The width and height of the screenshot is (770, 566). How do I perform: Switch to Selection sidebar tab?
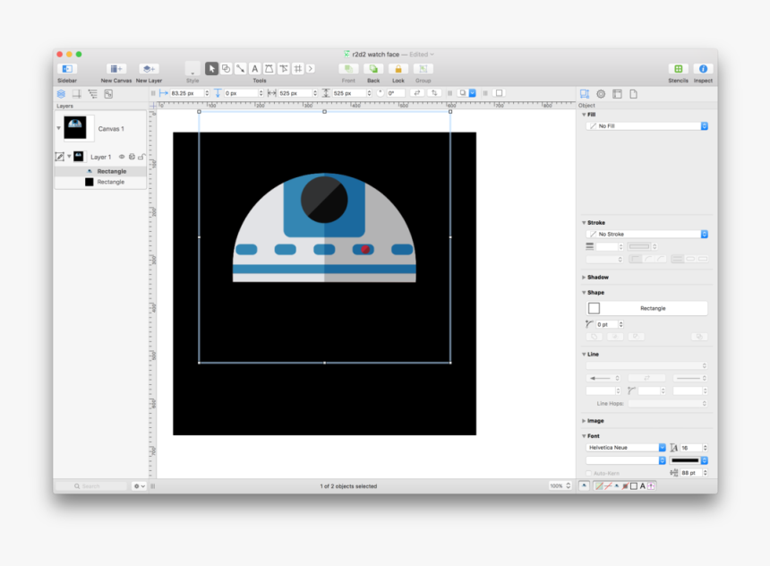point(108,94)
